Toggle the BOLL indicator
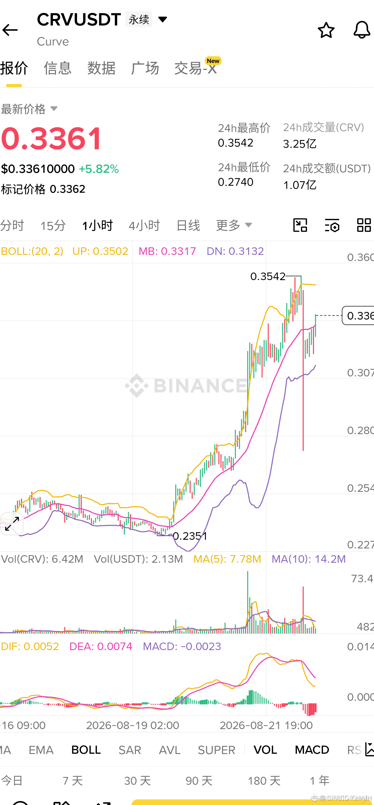 (x=86, y=750)
